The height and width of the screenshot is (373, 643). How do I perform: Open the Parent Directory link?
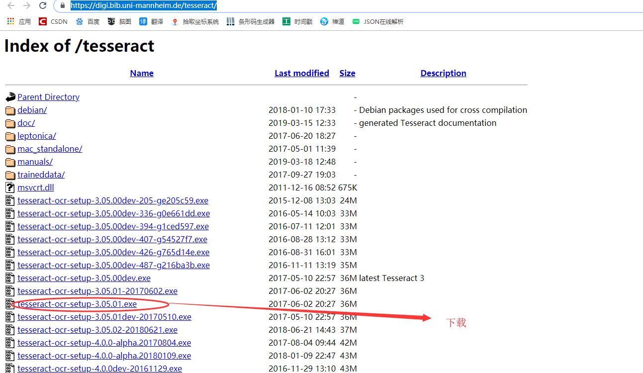click(48, 97)
